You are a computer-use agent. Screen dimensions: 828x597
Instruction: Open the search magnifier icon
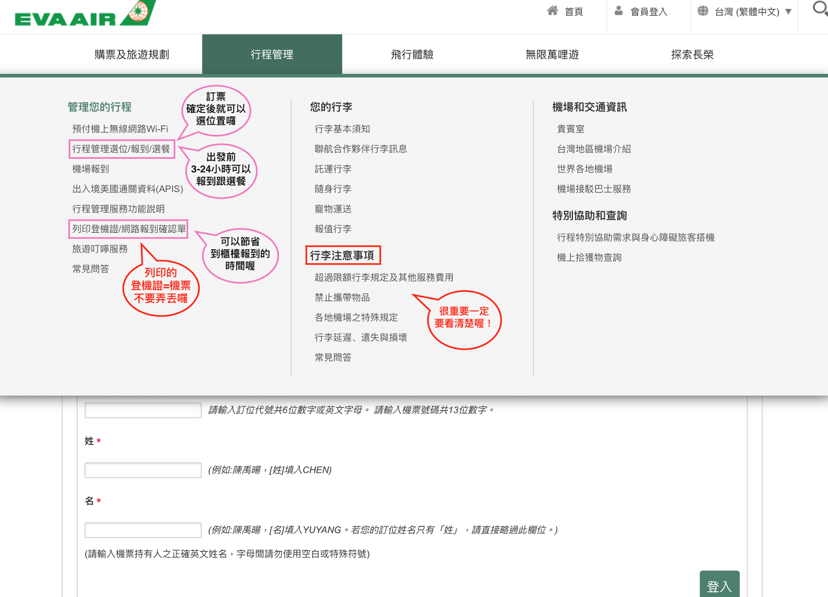click(x=820, y=9)
